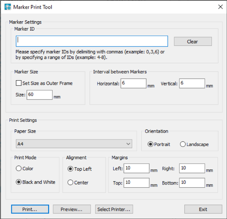Image resolution: width=227 pixels, height=219 pixels.
Task: Set alignment to Top Left
Action: (x=70, y=169)
